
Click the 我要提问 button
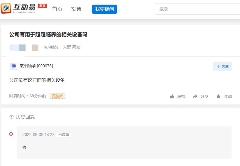(104, 9)
